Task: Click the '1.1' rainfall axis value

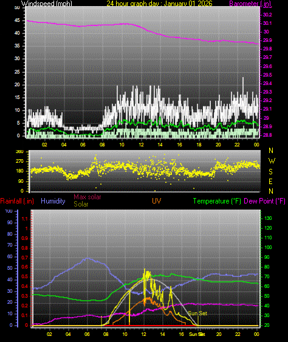Action: (25, 219)
